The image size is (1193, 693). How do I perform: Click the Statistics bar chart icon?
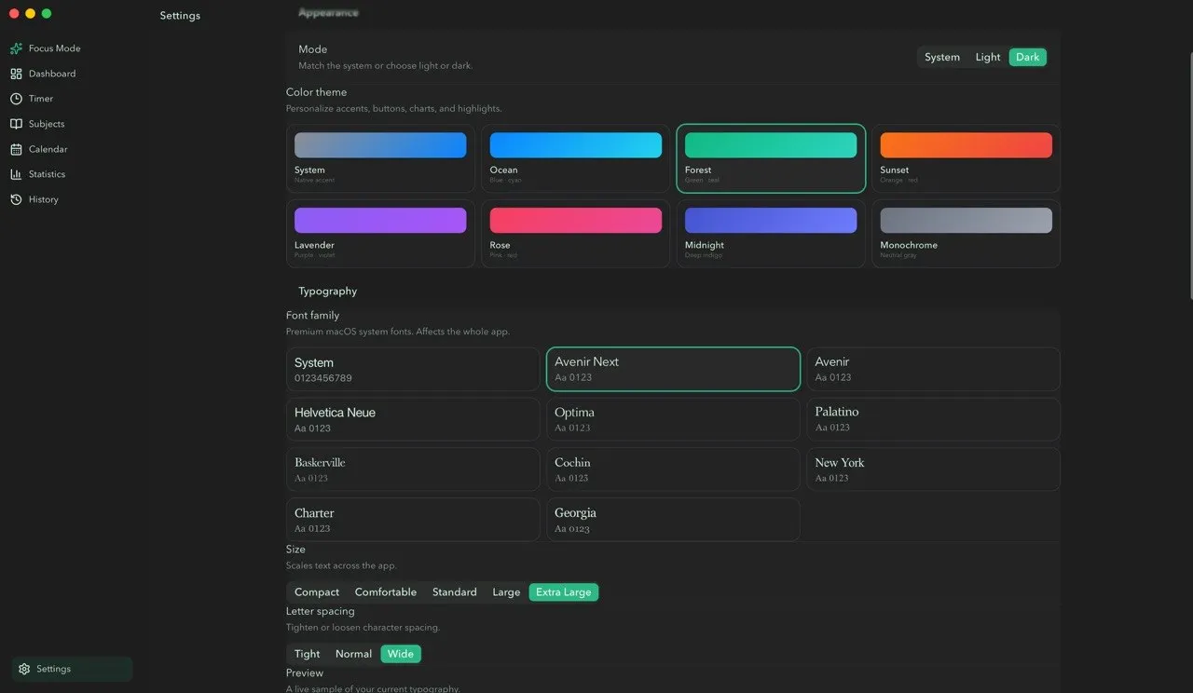pos(16,174)
